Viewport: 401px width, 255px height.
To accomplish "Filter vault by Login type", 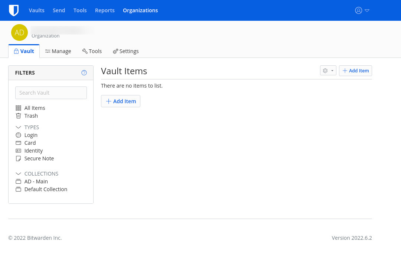I will point(31,135).
